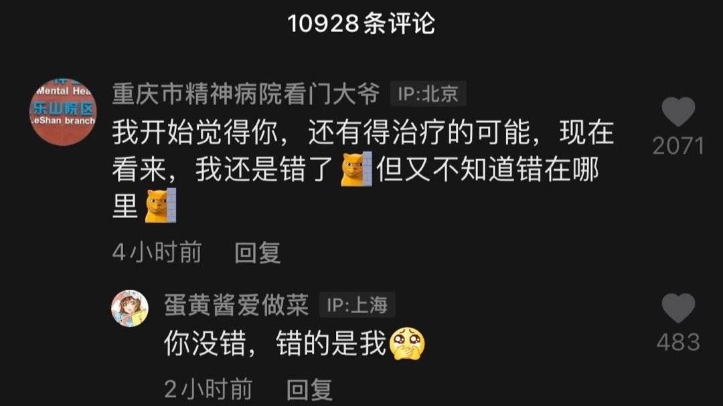Tap the IP:上海 location tag

pyautogui.click(x=357, y=305)
